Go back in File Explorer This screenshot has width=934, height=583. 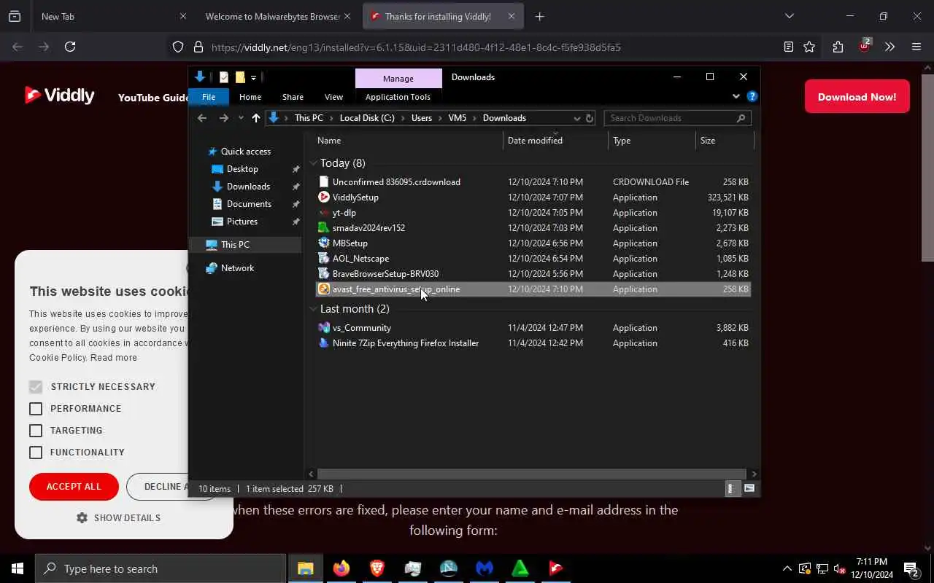click(x=202, y=118)
